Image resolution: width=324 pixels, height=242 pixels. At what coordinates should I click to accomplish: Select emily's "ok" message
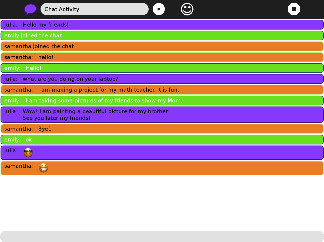click(x=29, y=140)
